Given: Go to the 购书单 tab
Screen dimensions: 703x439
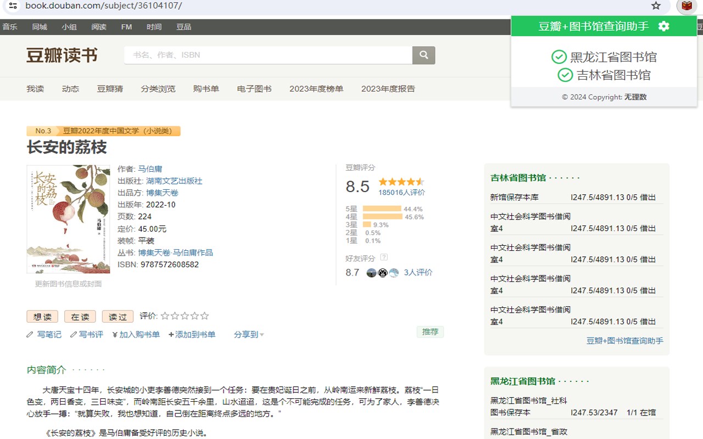Looking at the screenshot, I should pyautogui.click(x=206, y=89).
